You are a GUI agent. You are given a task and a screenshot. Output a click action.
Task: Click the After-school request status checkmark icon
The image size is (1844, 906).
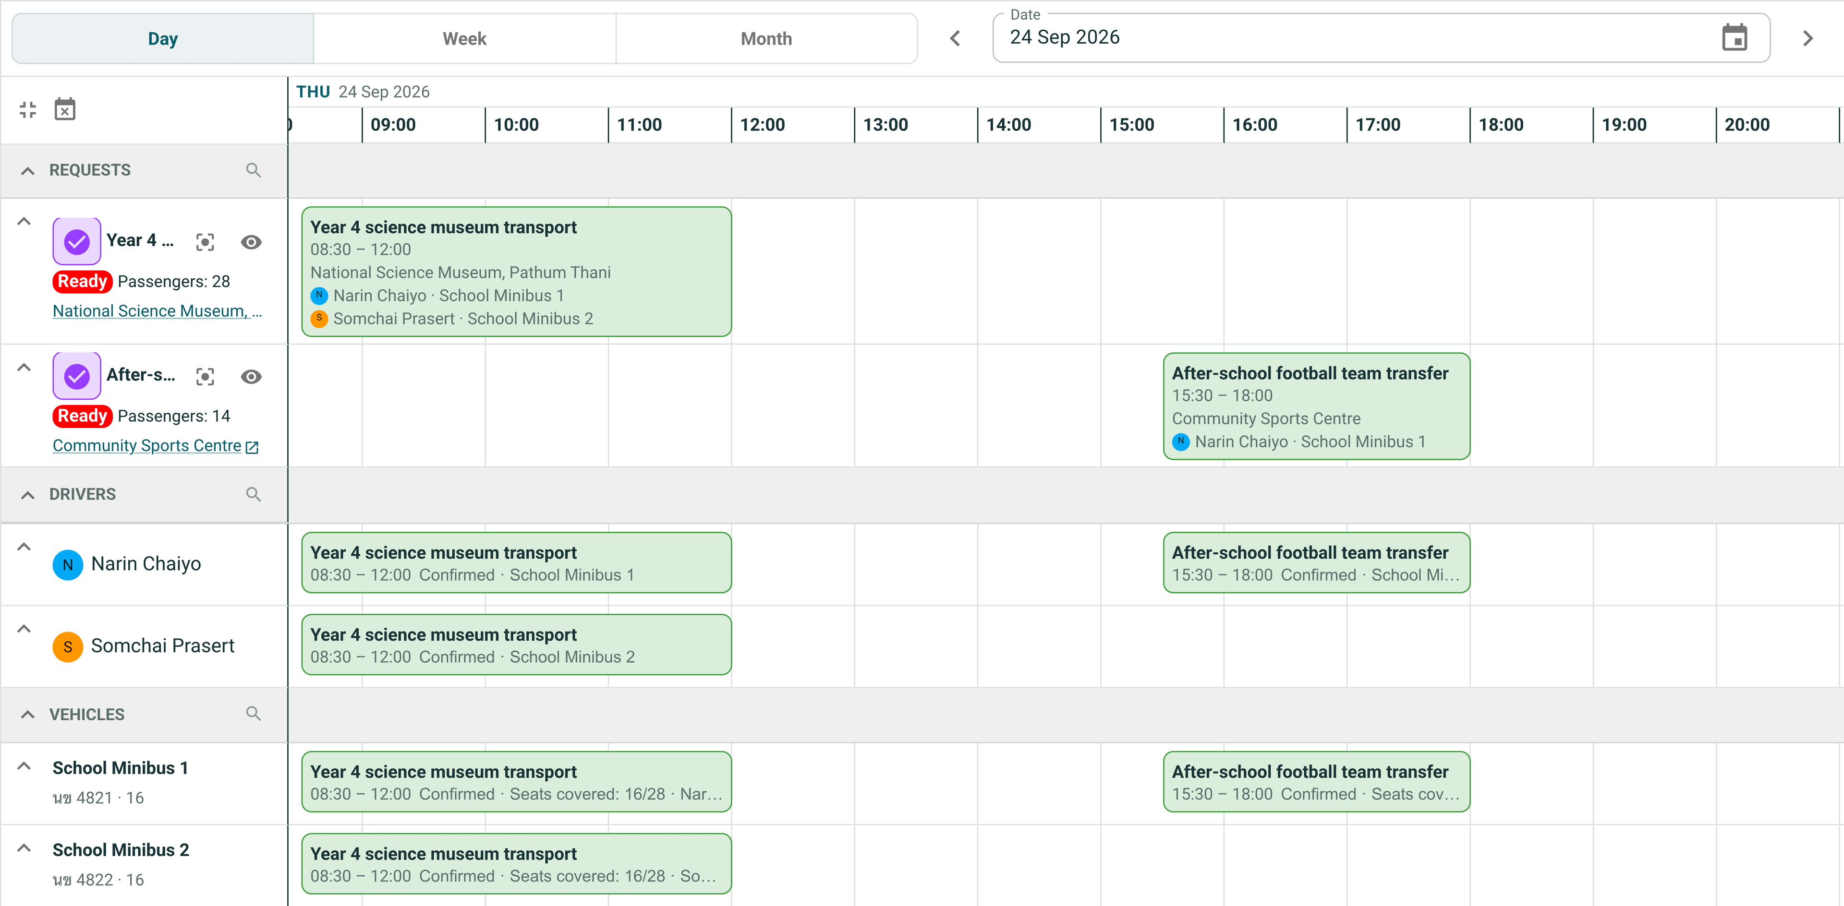(x=77, y=375)
